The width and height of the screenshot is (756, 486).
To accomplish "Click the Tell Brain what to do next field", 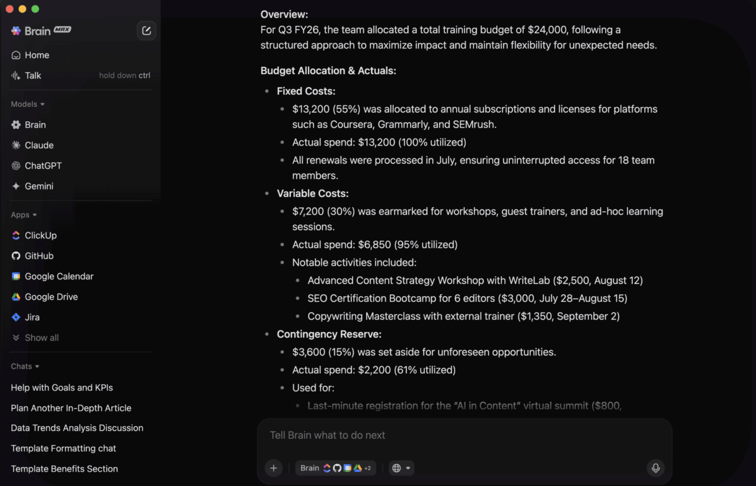I will (x=464, y=435).
